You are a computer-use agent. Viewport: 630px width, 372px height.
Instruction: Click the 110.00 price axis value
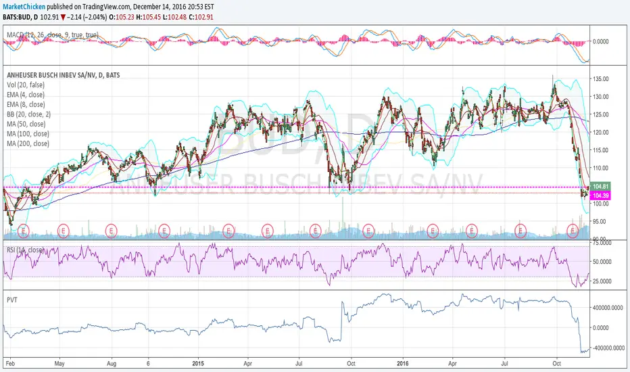coord(601,168)
